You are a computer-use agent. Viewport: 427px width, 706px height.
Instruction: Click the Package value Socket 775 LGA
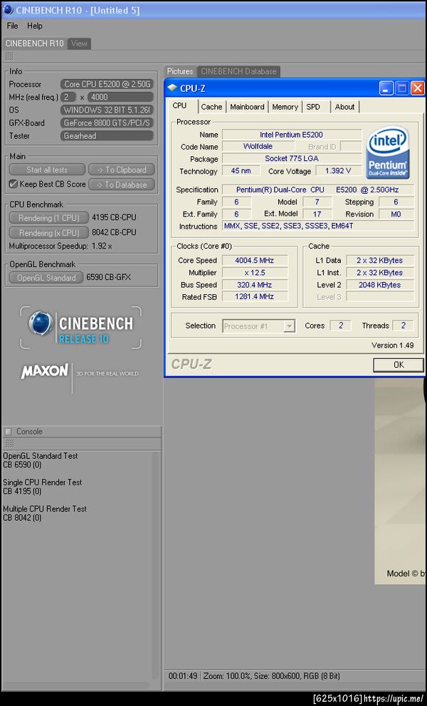[292, 158]
